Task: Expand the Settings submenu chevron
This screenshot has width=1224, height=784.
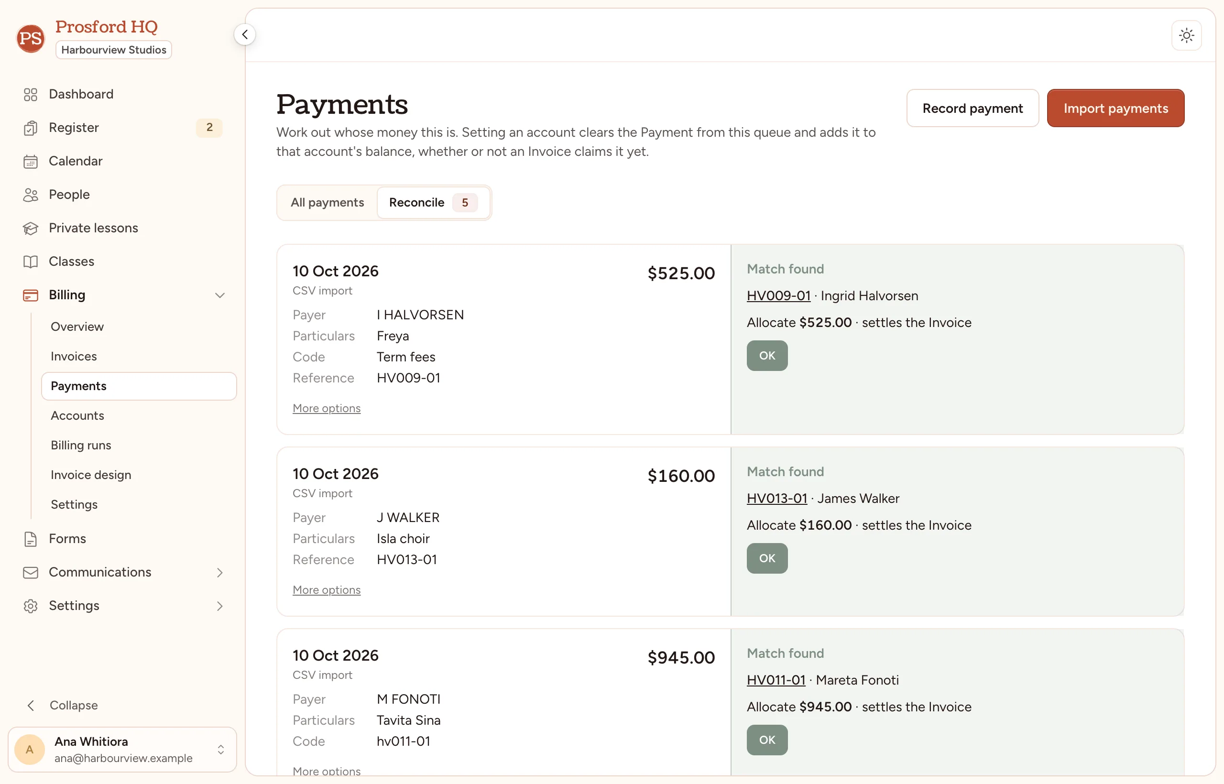Action: click(x=220, y=606)
